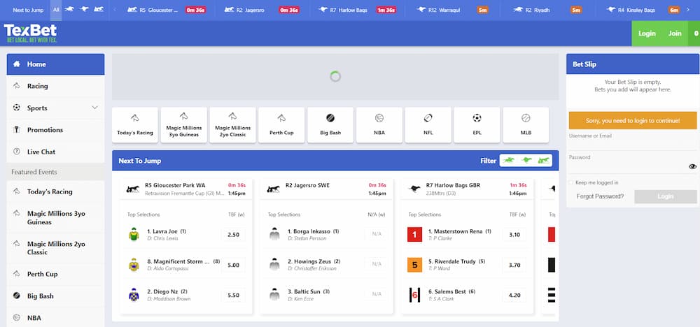Viewport: 700px width, 327px height.
Task: Click Today's Racing quick link tile
Action: [135, 125]
